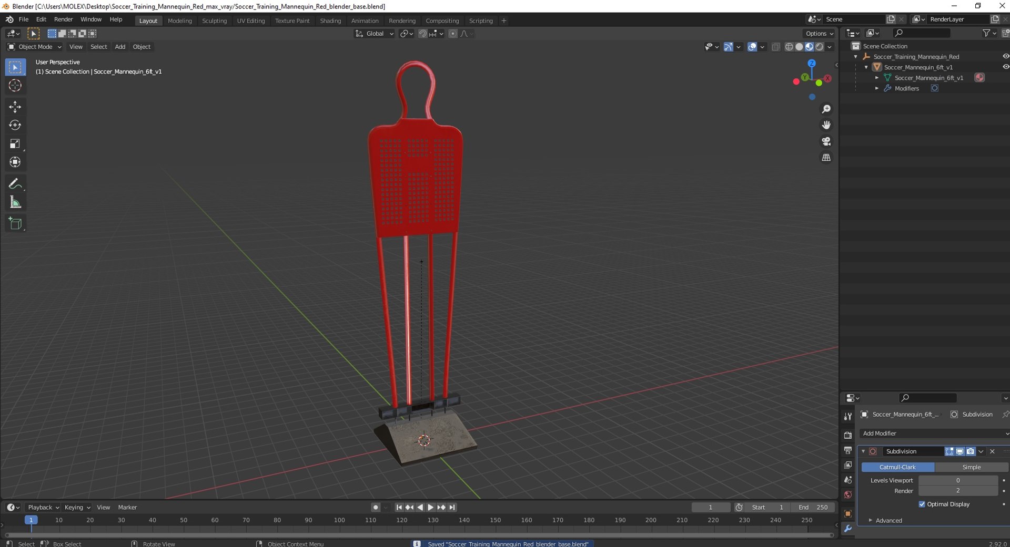Open the File menu
Viewport: 1010px width, 547px height.
[x=24, y=19]
